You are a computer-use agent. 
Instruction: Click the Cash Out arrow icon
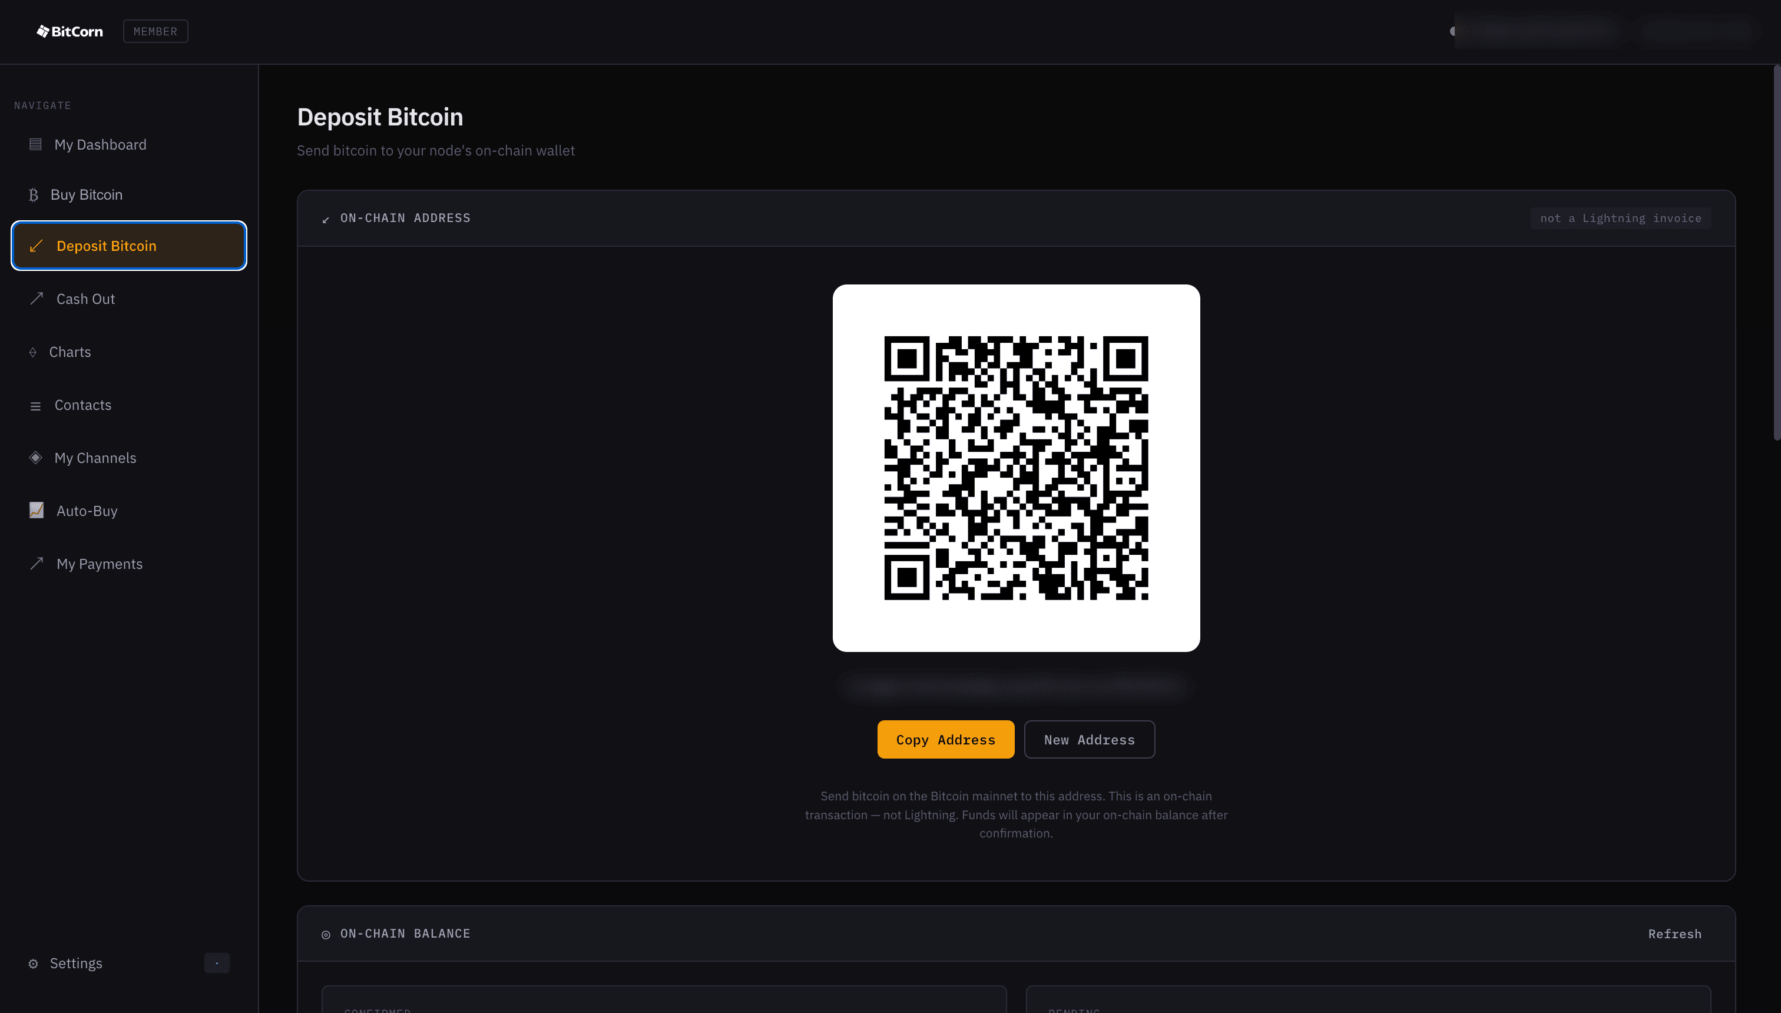coord(36,299)
